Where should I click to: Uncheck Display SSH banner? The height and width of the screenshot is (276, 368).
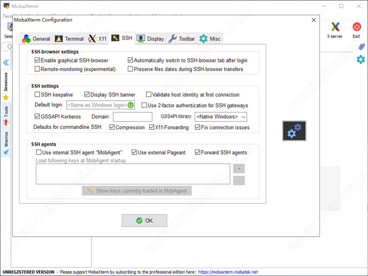click(x=87, y=95)
